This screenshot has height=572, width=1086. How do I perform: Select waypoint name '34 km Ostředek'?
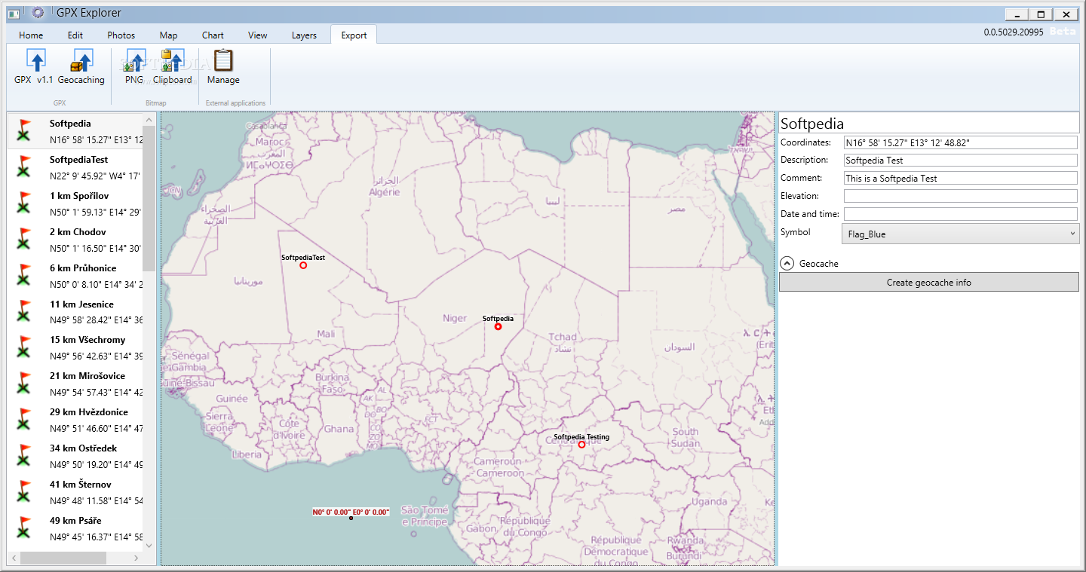point(84,448)
